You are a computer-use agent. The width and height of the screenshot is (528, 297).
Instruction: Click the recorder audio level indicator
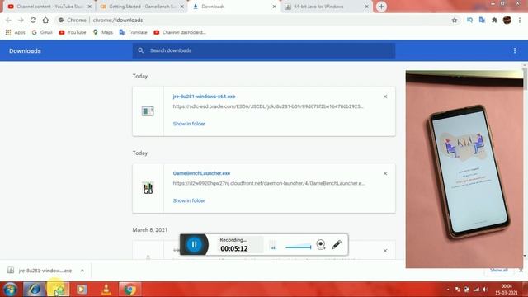273,245
